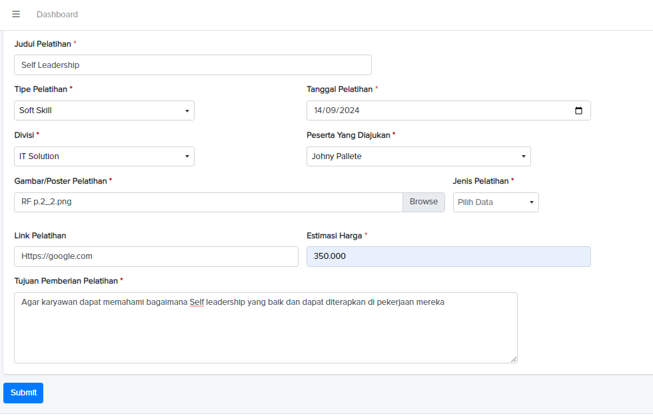The width and height of the screenshot is (653, 418).
Task: Open the calendar picker in Tanggal Pelatihan
Action: (x=578, y=110)
